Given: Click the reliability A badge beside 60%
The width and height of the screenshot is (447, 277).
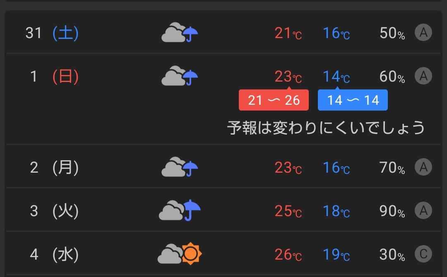Looking at the screenshot, I should pyautogui.click(x=423, y=76).
